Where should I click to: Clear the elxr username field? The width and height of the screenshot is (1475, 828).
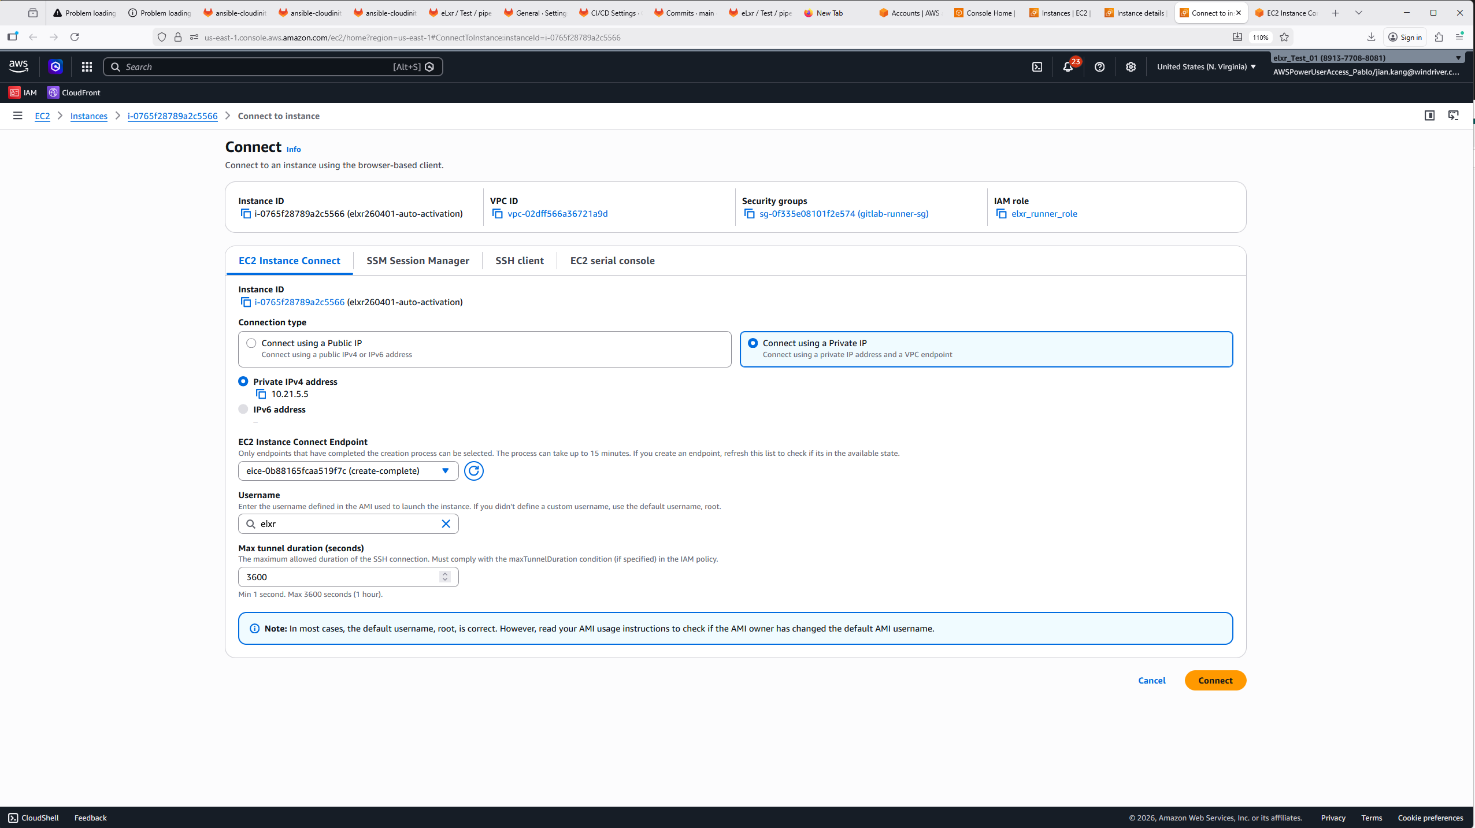(x=446, y=523)
